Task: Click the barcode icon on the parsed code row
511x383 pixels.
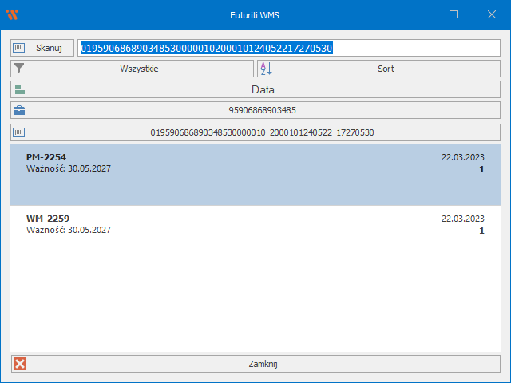Action: [20, 132]
